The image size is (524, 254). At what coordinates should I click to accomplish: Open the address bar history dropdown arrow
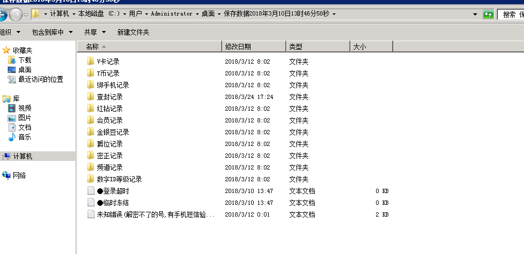(475, 14)
